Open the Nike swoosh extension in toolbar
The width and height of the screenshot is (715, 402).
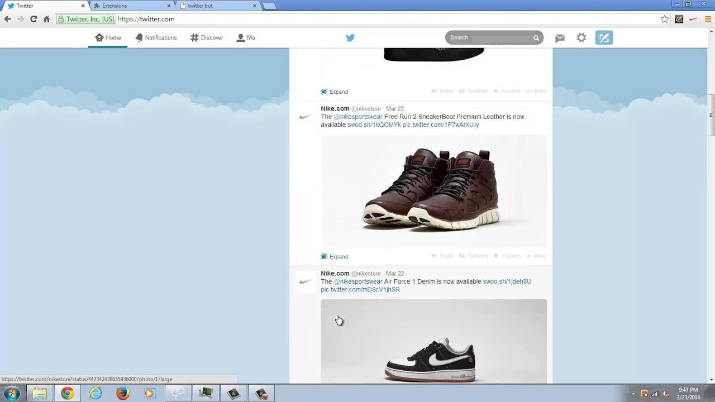(x=693, y=19)
